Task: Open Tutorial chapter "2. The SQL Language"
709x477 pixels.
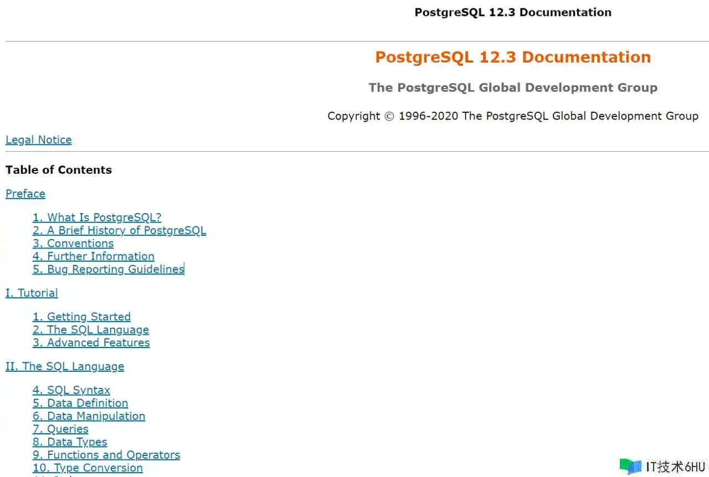Action: [x=90, y=330]
